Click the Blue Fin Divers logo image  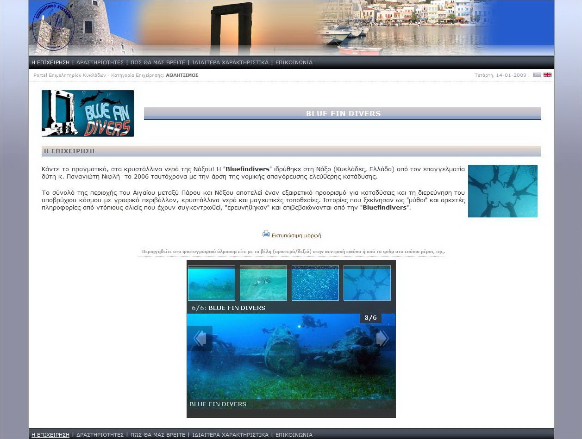[88, 113]
